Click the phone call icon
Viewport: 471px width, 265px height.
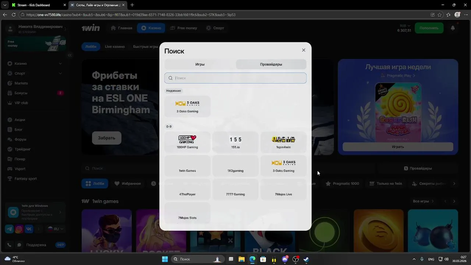(9, 245)
